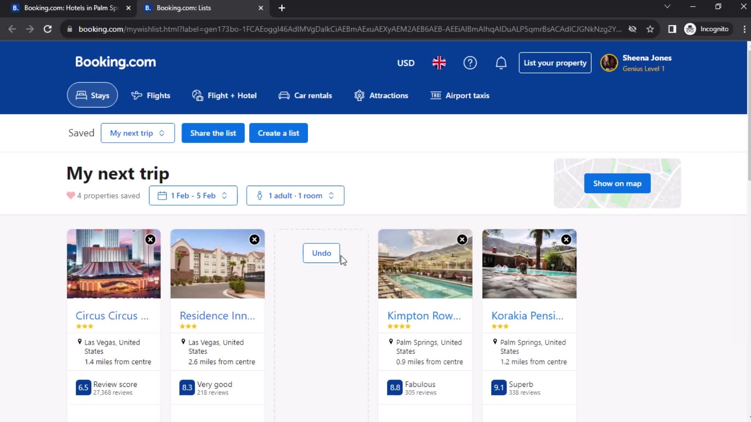
Task: Switch to Hotels in Palm Springs tab
Action: click(x=71, y=8)
